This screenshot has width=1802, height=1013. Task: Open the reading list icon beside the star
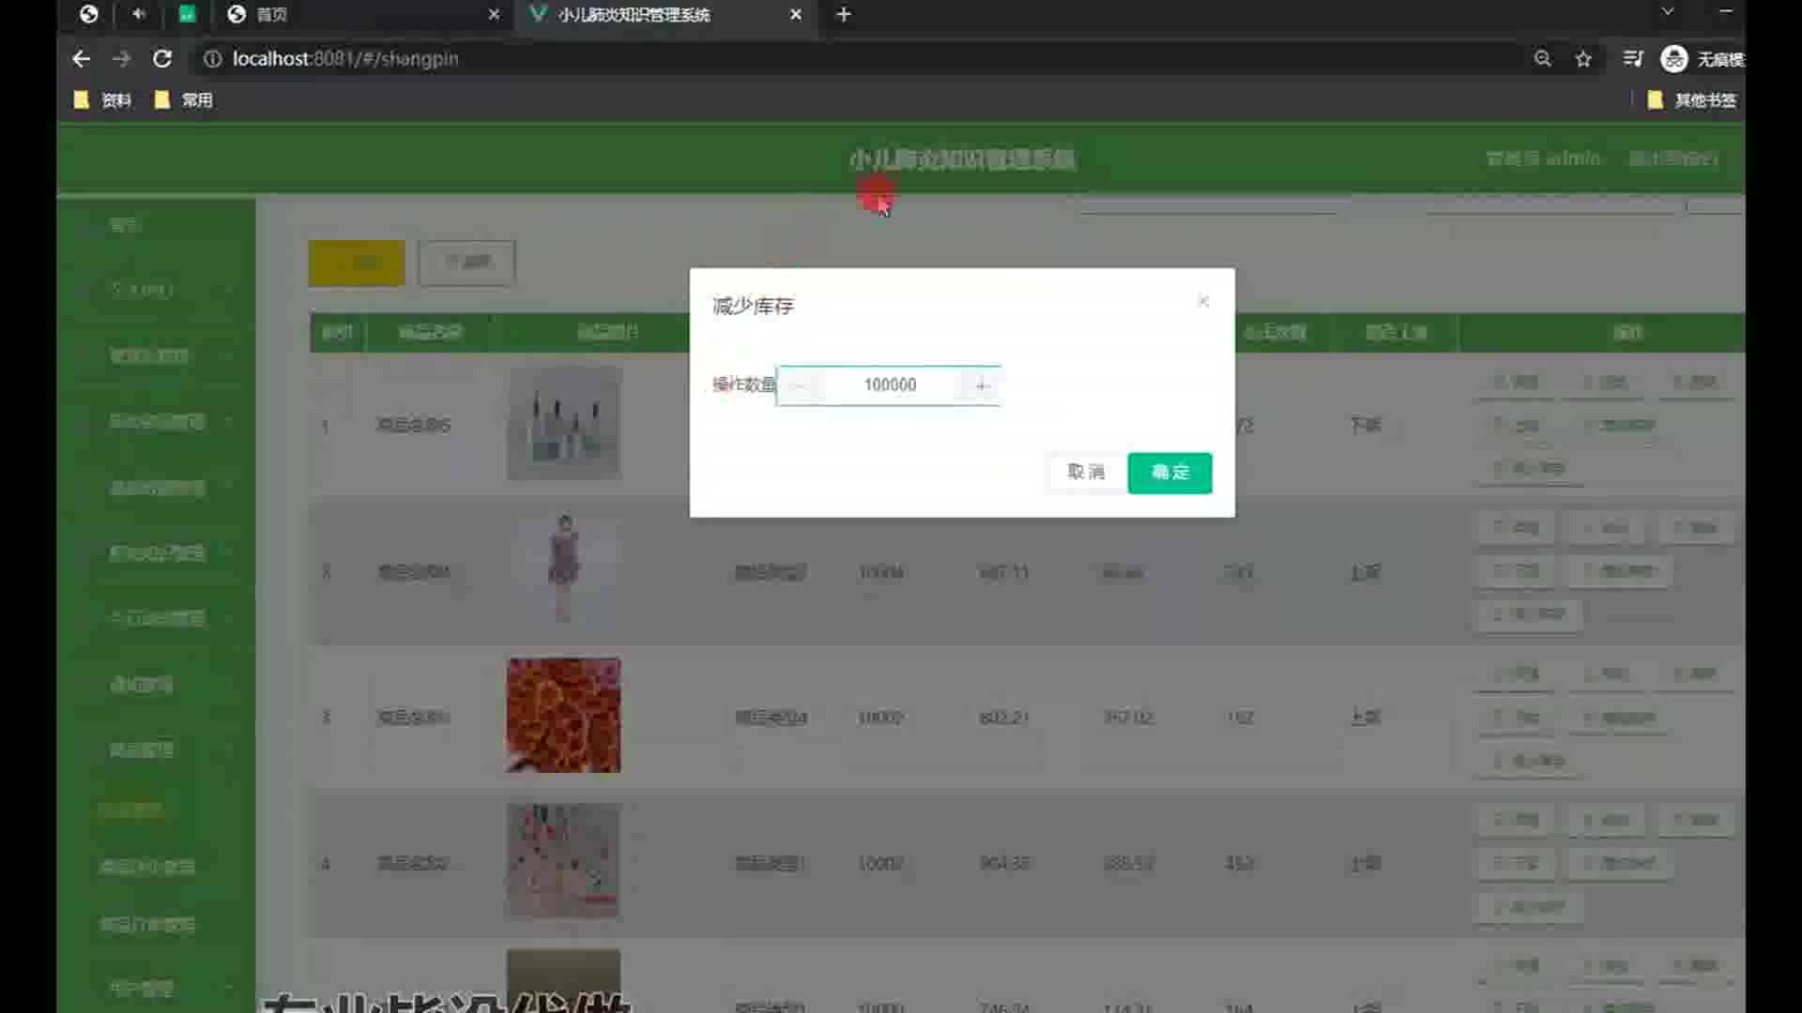(1633, 58)
